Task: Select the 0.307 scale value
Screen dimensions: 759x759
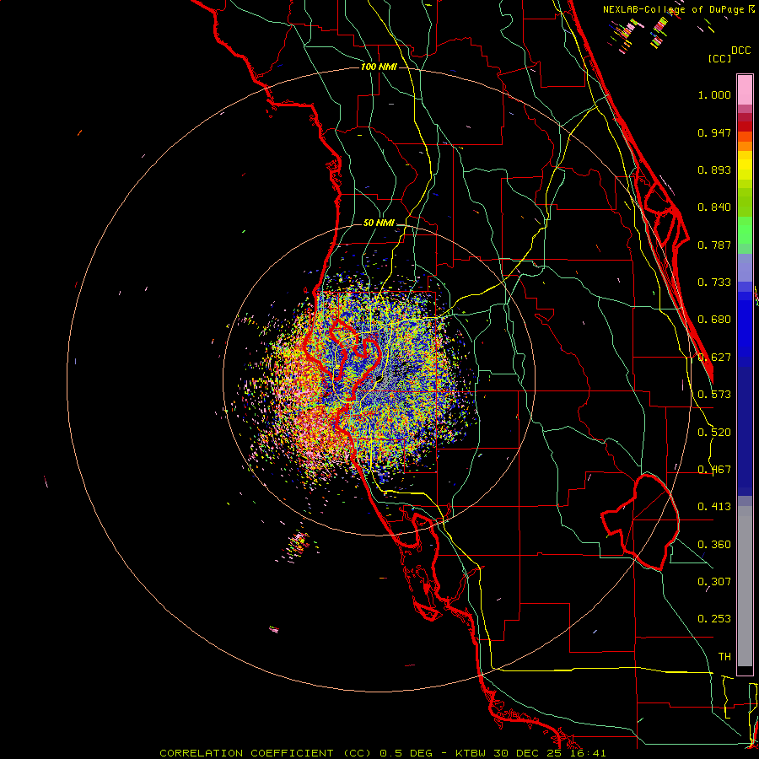Action: (x=714, y=582)
